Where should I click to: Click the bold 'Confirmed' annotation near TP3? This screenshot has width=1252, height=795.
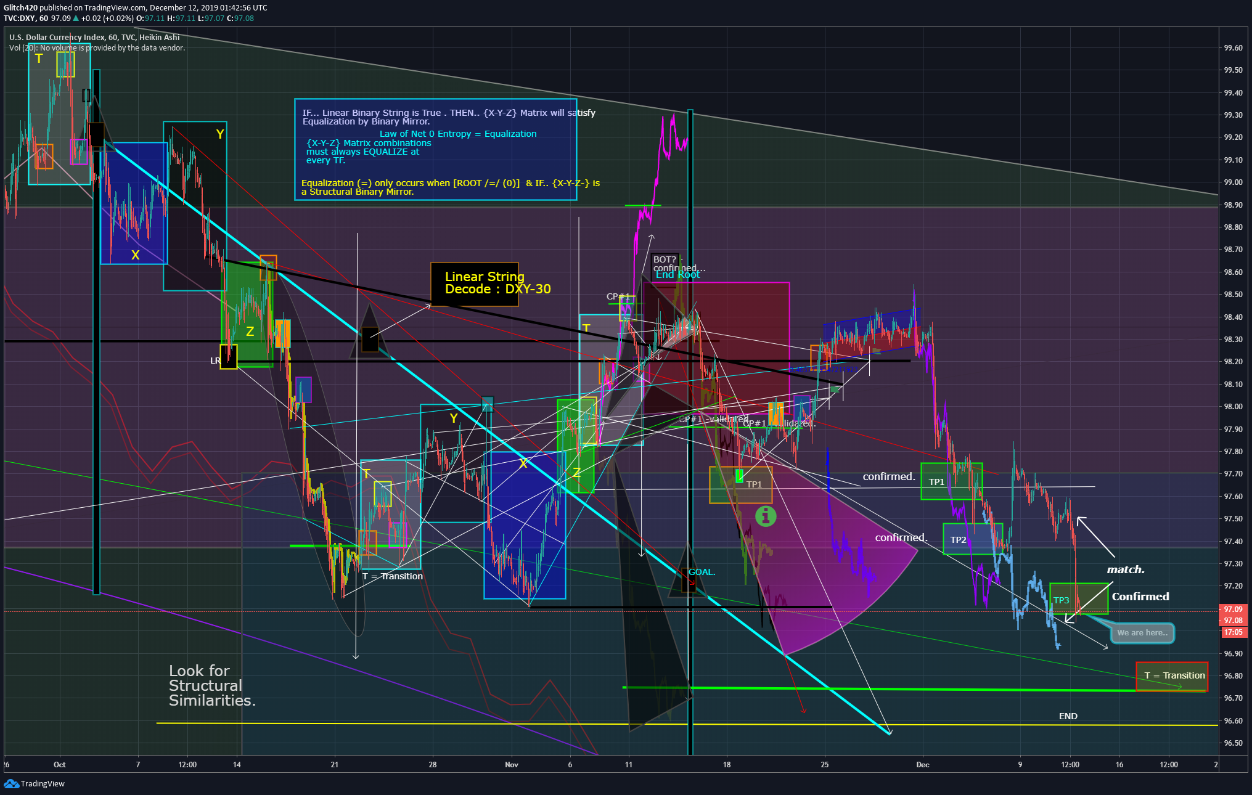tap(1140, 597)
